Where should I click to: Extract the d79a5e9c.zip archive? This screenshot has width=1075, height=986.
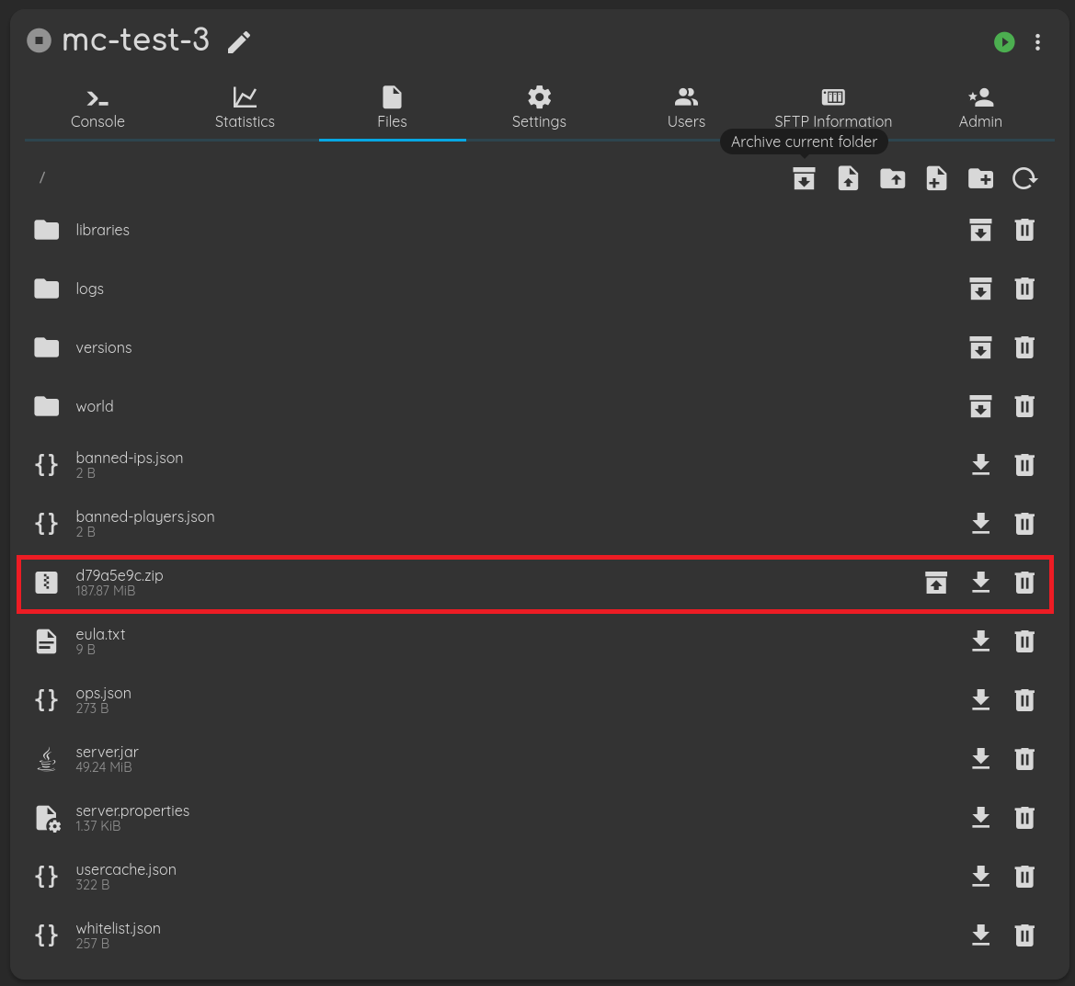[936, 583]
